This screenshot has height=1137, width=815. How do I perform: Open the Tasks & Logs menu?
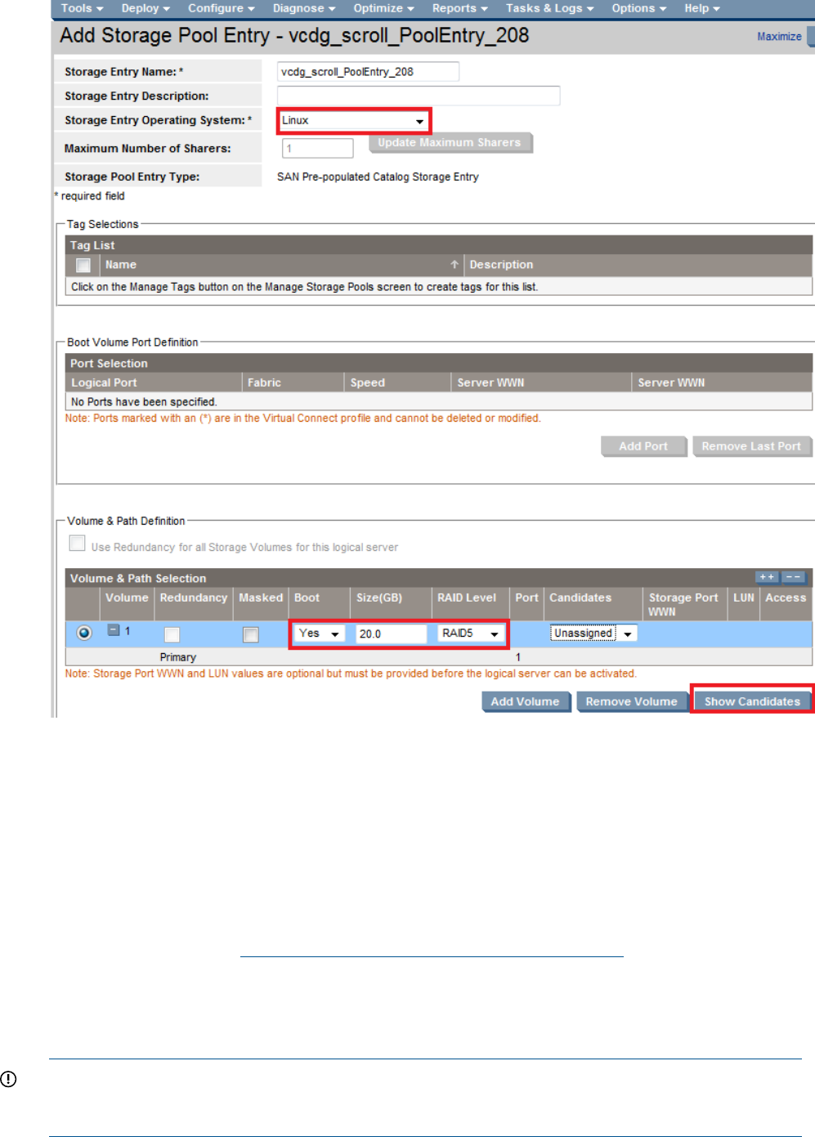coord(549,8)
